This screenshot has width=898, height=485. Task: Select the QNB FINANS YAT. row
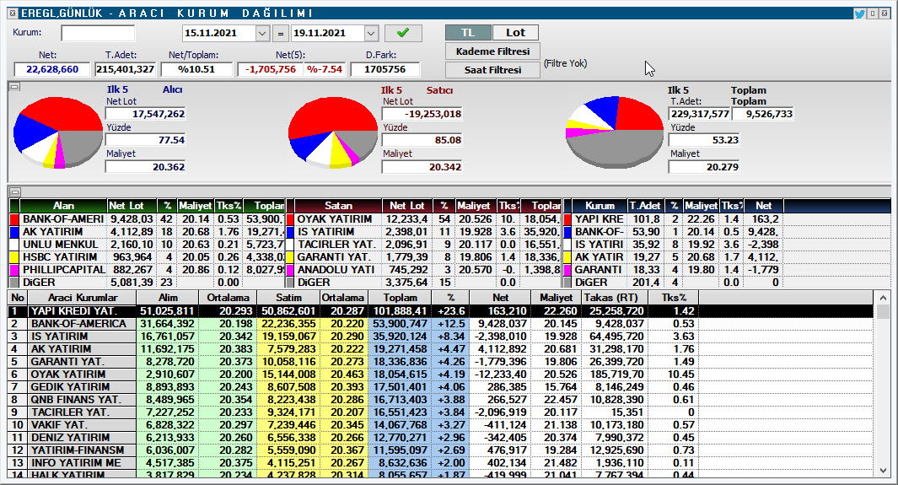(x=440, y=399)
